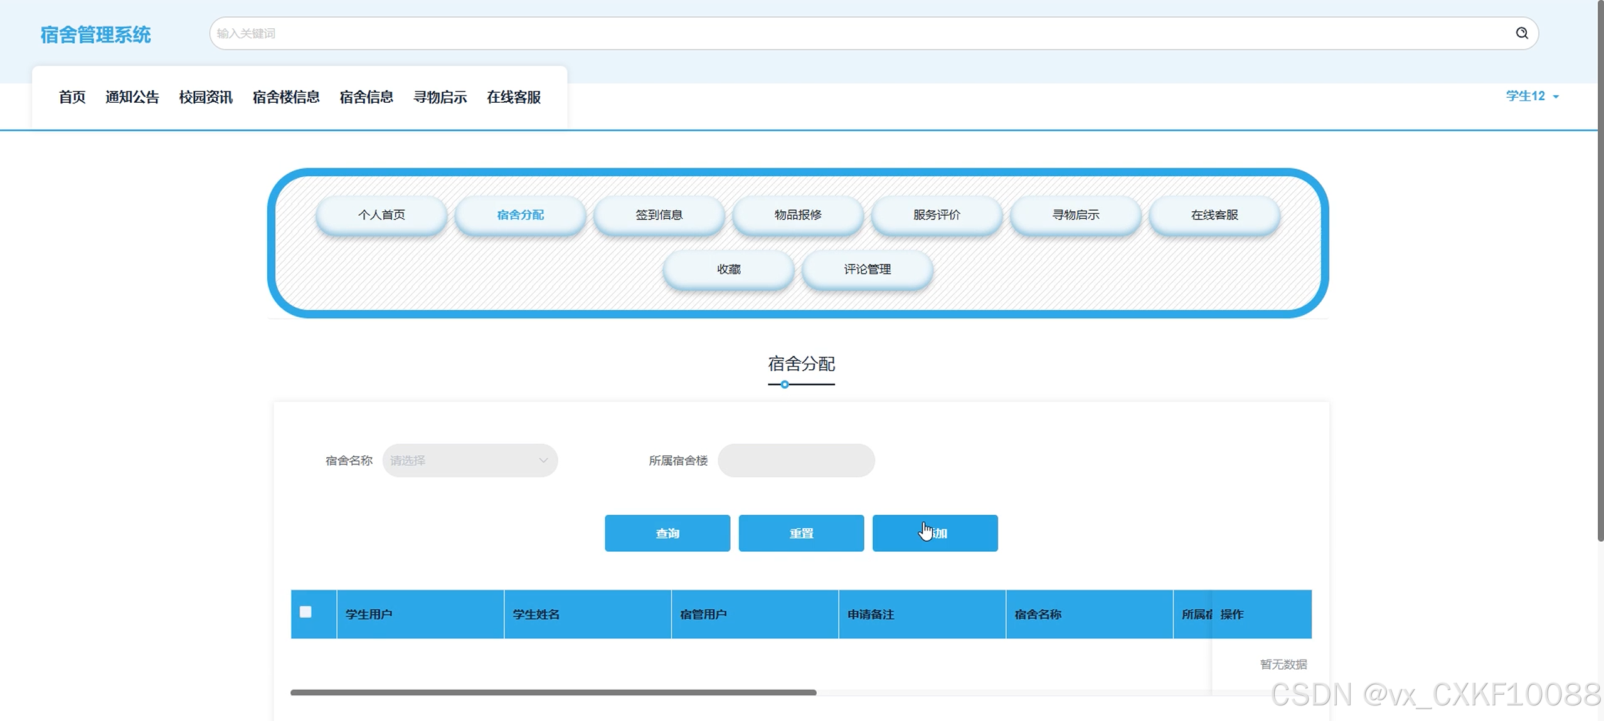Go to 宿舍楼信息 navigation item
Viewport: 1604px width, 721px height.
pyautogui.click(x=286, y=97)
